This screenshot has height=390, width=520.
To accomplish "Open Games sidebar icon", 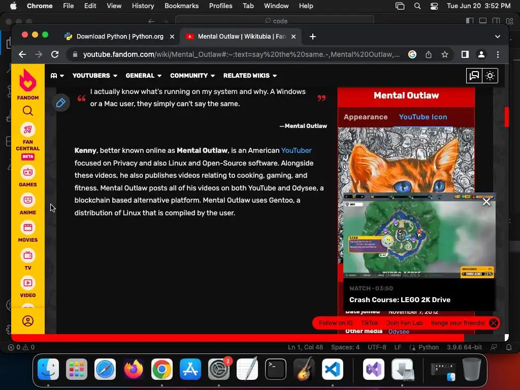I will [28, 172].
